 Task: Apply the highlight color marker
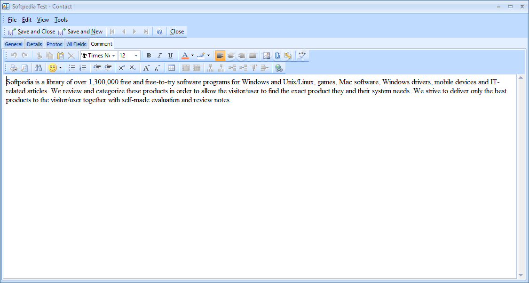[x=201, y=56]
